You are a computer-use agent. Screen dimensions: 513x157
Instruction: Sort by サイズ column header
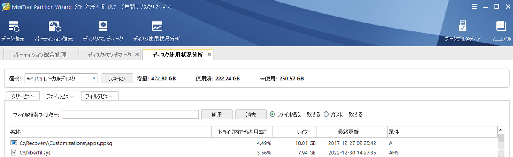coord(295,132)
